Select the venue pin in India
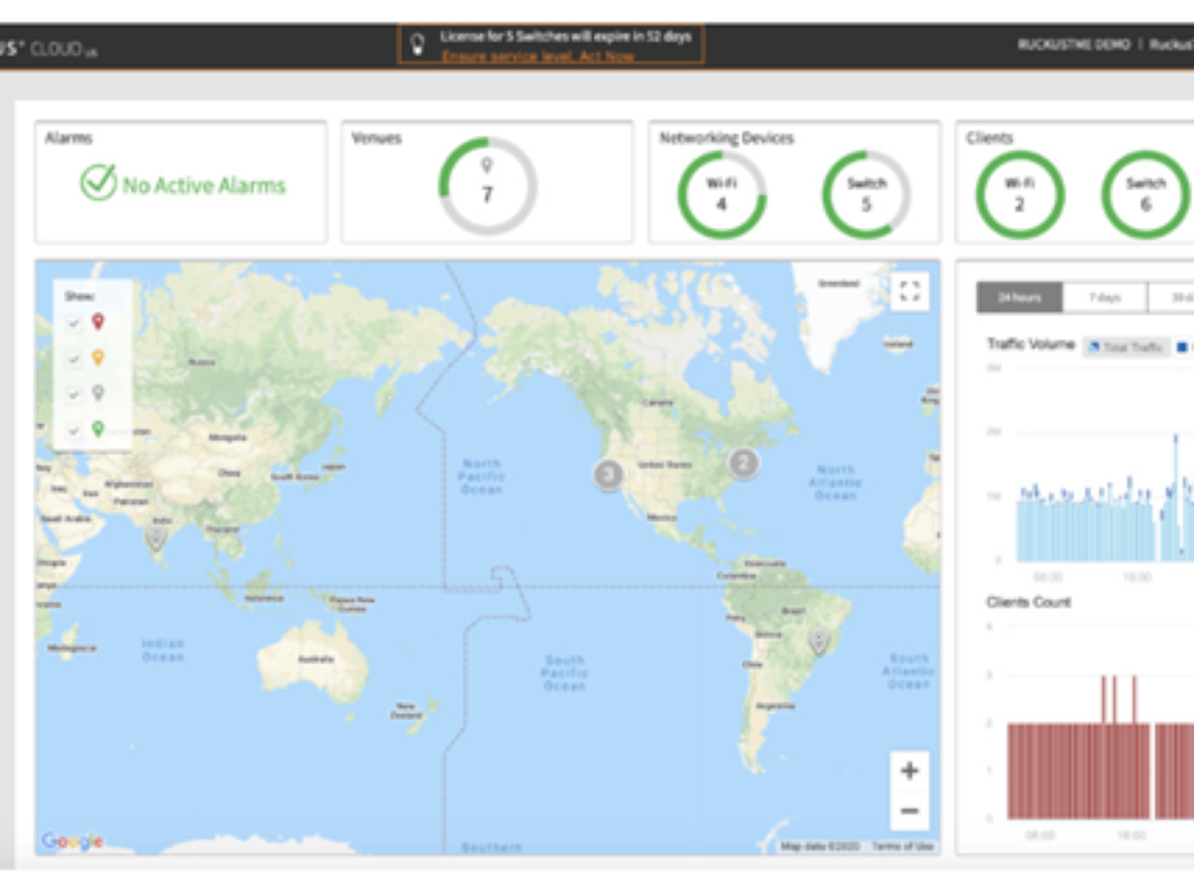This screenshot has height=895, width=1194. (156, 537)
